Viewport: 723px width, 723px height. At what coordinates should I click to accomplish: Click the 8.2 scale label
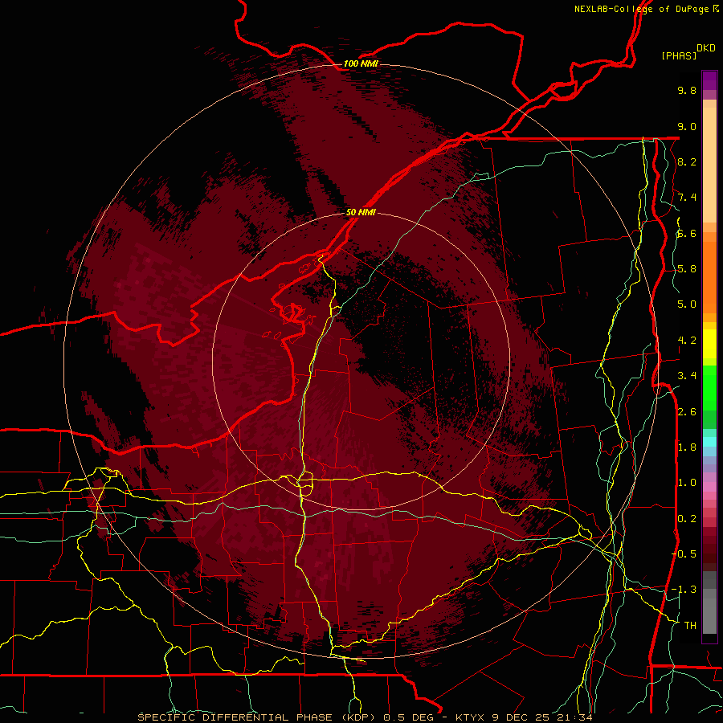pos(687,161)
